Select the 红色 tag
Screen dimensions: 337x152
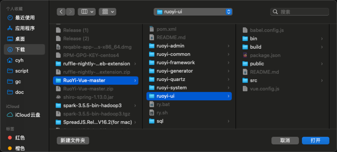click(x=24, y=138)
